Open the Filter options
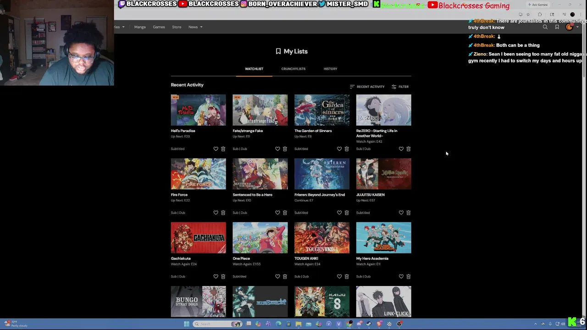Viewport: 587px width, 330px height. 400,87
